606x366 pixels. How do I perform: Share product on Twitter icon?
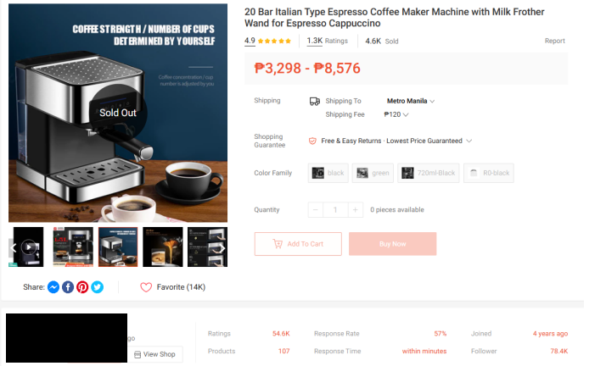point(97,287)
